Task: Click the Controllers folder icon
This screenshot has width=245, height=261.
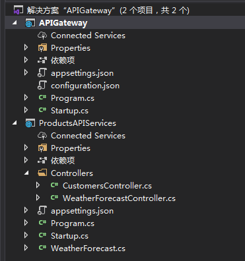Action: [42, 173]
